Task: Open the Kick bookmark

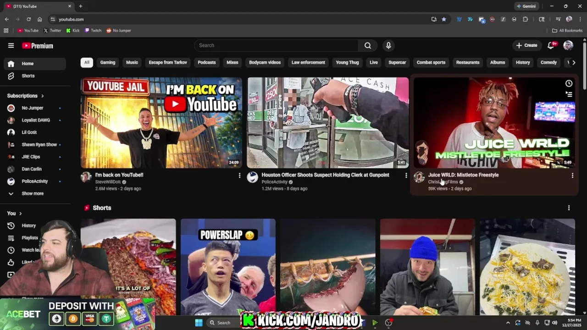Action: pos(73,30)
